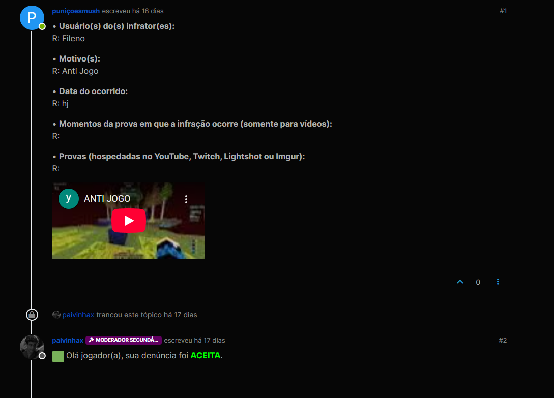This screenshot has height=398, width=554.
Task: Click the 'Provas (hospedadas no YouTube...' heading
Action: coord(182,156)
